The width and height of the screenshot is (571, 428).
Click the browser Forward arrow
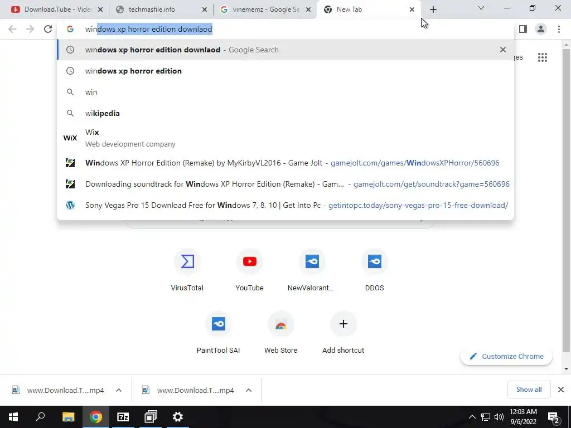click(x=30, y=29)
